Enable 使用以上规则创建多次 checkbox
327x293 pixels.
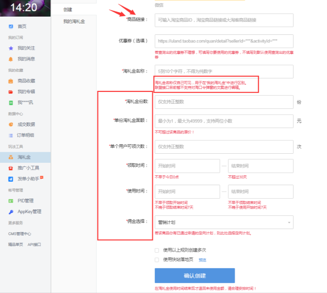(157, 250)
